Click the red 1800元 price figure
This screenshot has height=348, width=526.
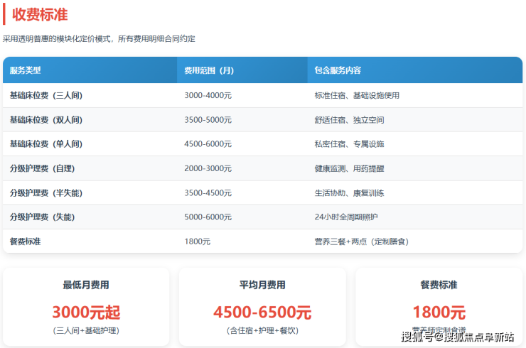coord(439,312)
